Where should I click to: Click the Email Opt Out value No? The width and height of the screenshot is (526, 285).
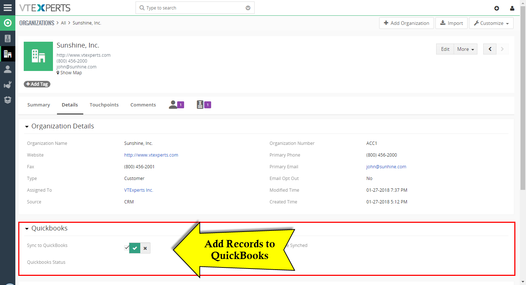click(369, 179)
